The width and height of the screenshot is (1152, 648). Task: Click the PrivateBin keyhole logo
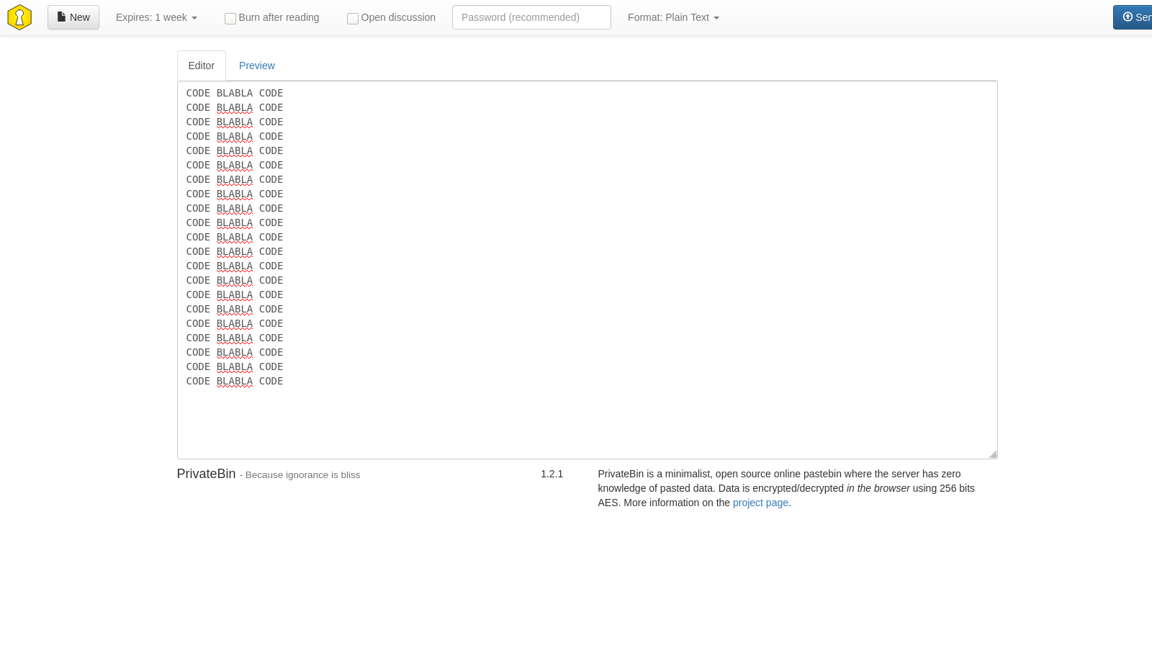coord(19,17)
